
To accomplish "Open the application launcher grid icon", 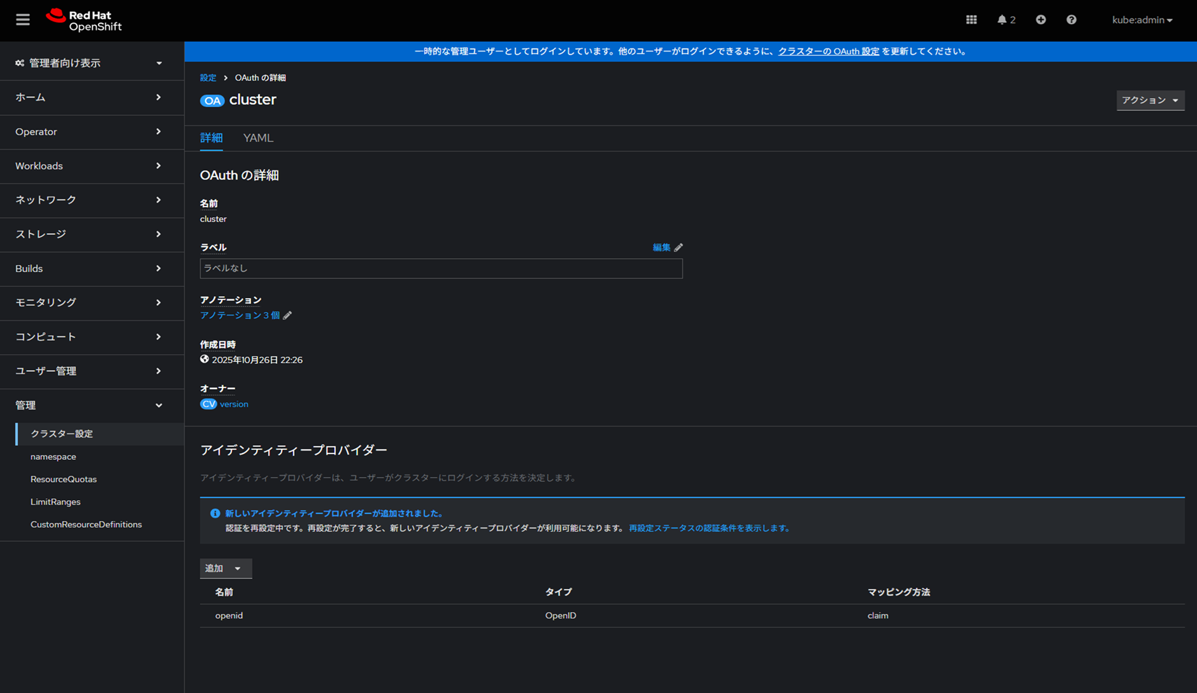I will click(971, 20).
